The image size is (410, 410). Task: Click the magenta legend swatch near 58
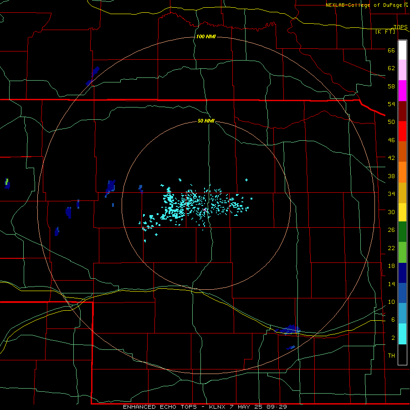point(402,91)
